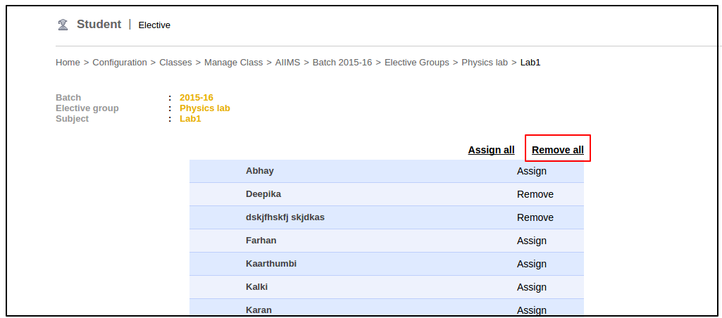This screenshot has height=318, width=722.
Task: Open Configuration breadcrumb link
Action: pyautogui.click(x=120, y=63)
